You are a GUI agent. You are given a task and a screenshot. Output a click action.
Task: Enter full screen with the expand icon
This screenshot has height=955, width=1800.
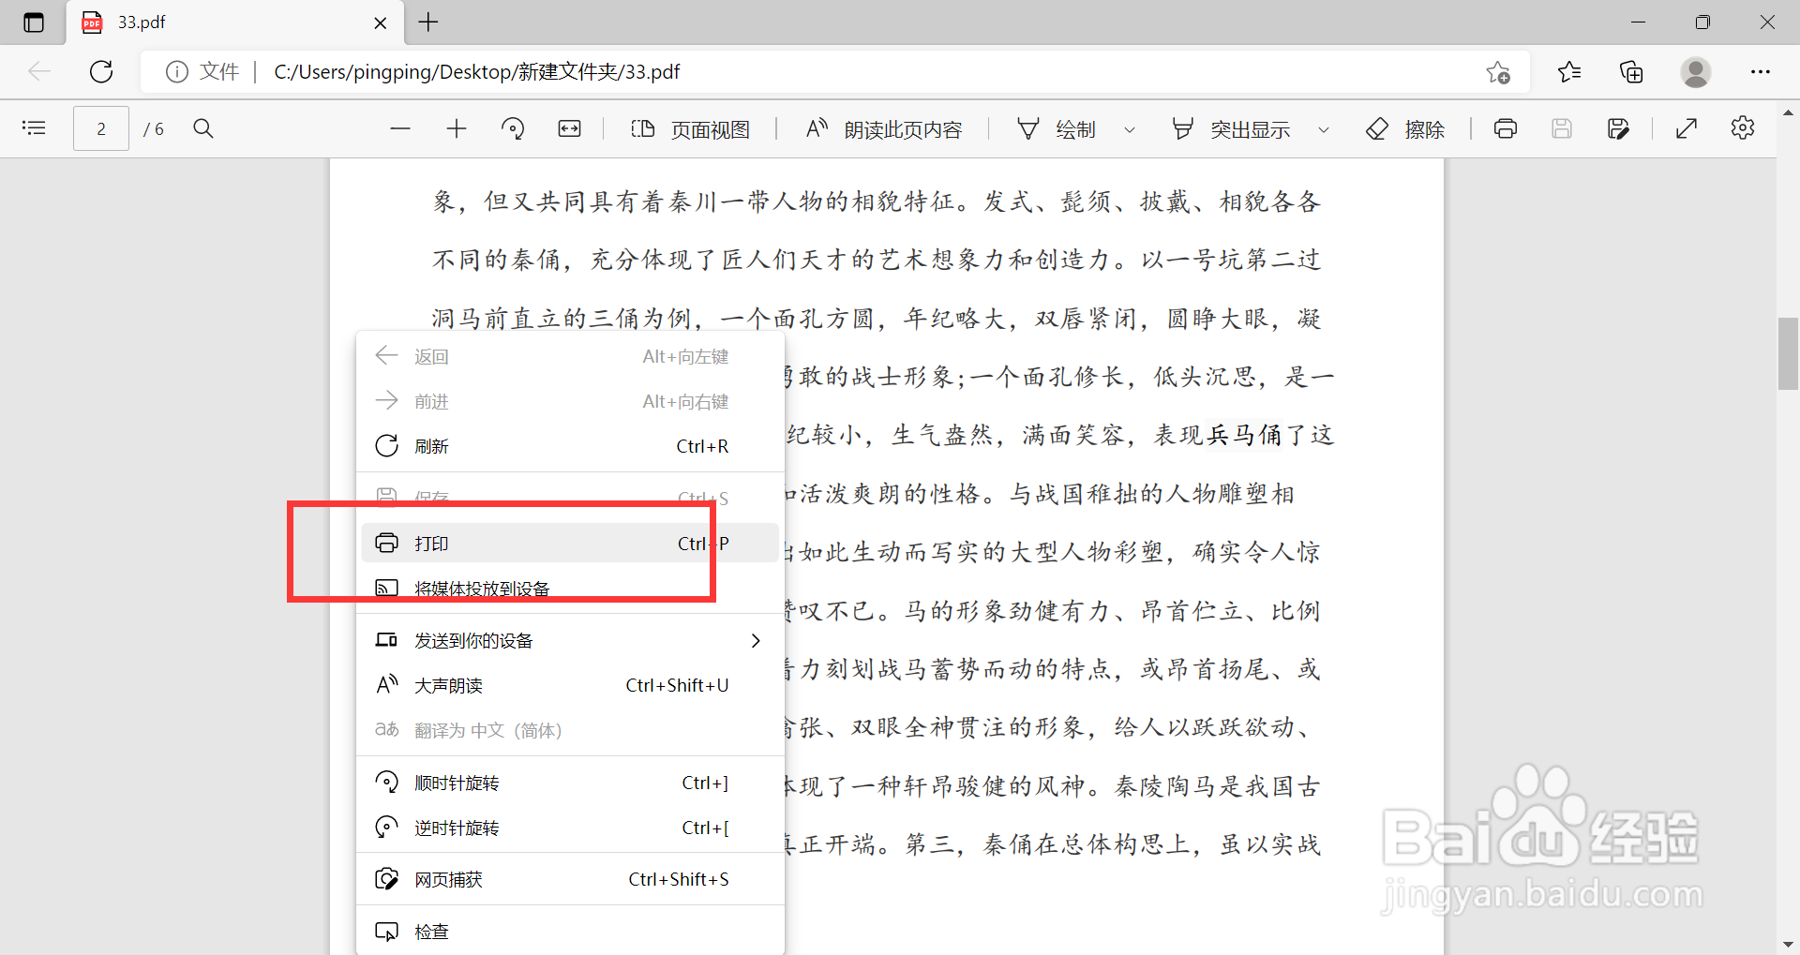pyautogui.click(x=1687, y=128)
